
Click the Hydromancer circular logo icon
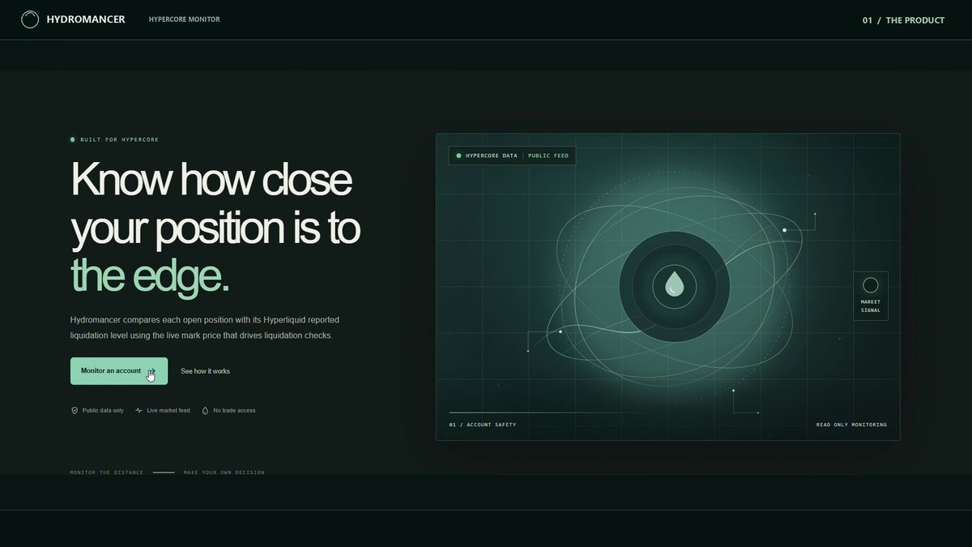point(30,19)
